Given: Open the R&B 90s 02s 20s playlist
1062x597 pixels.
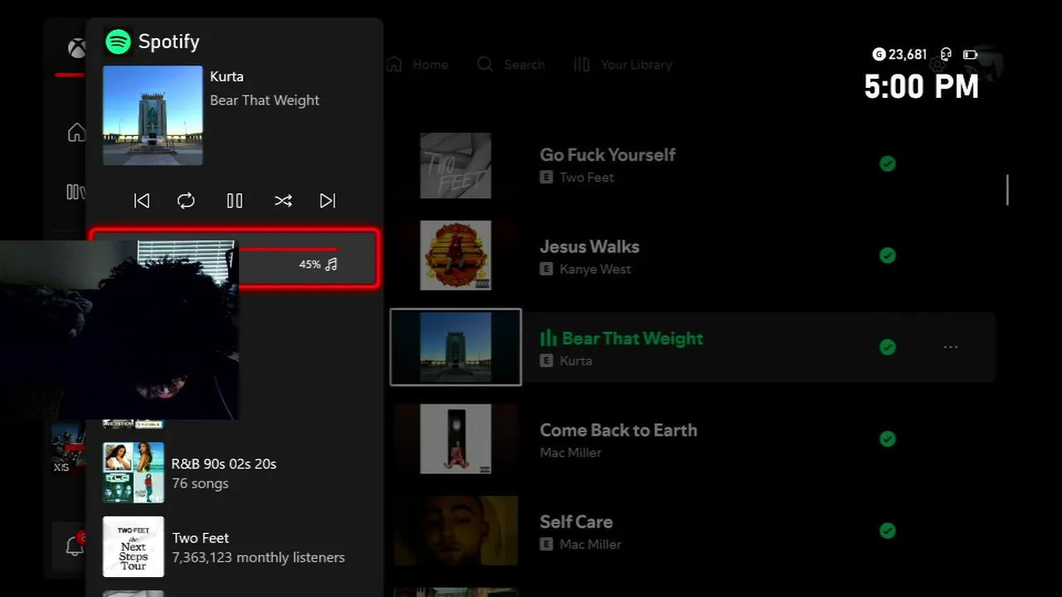Looking at the screenshot, I should pos(224,473).
